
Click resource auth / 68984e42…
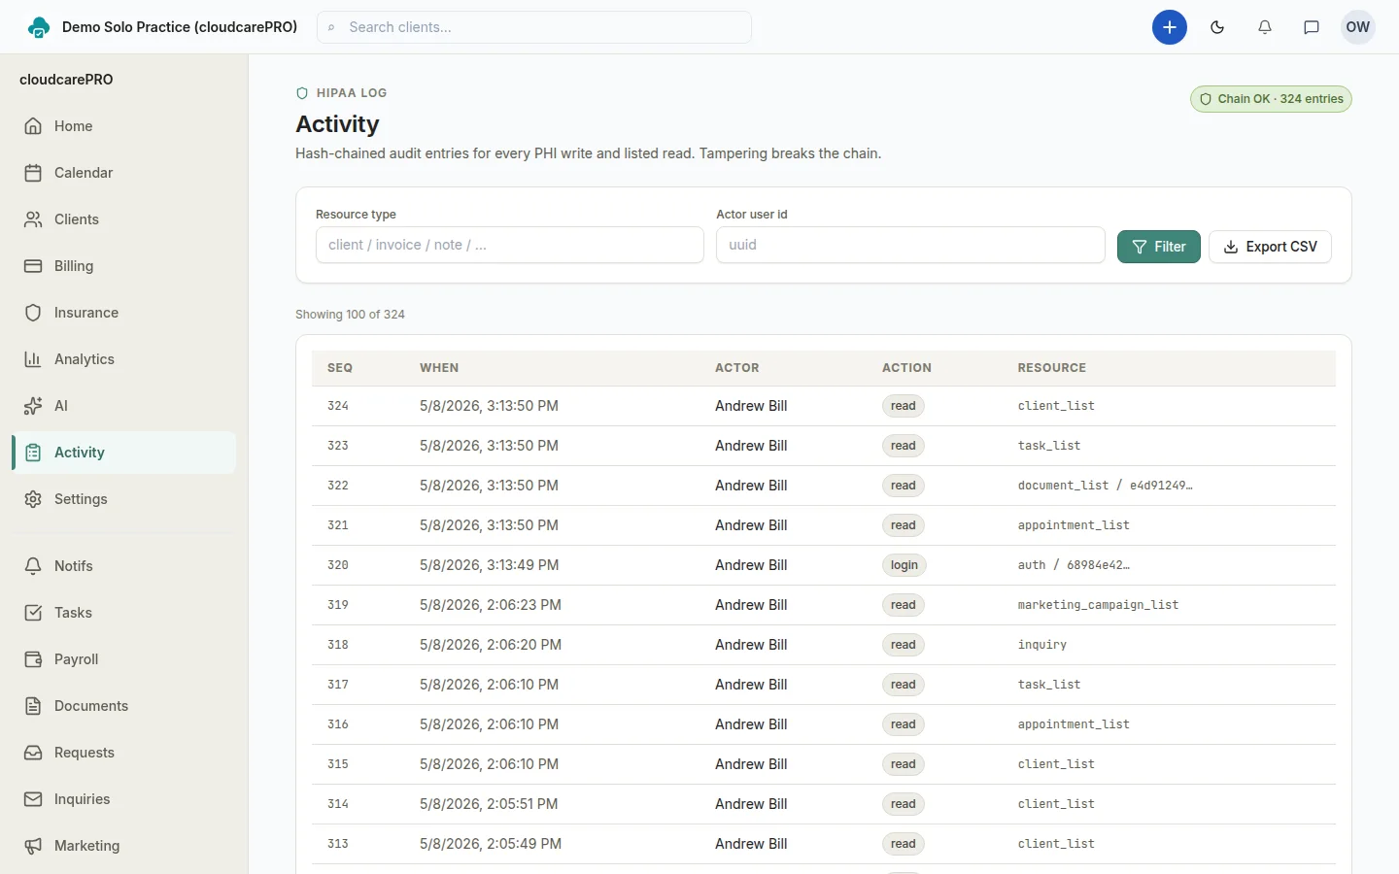(1074, 565)
